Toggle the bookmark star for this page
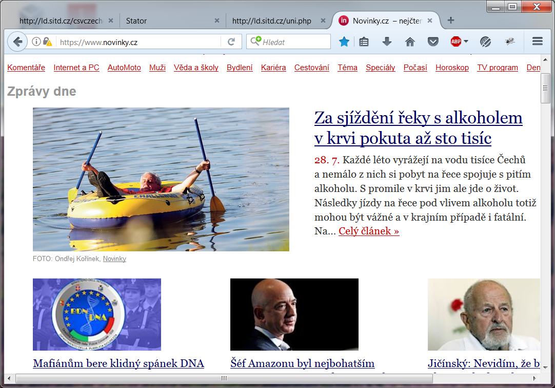555x388 pixels. pos(344,41)
